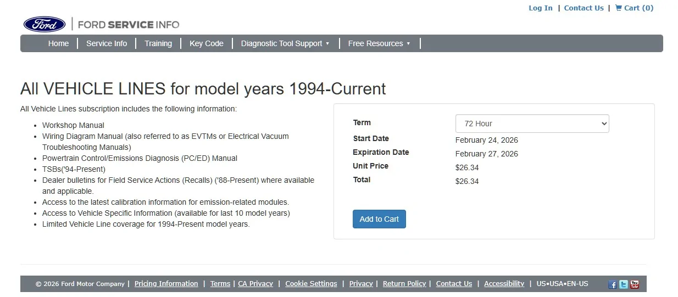Viewport: 678px width, 297px height.
Task: Click the Ford oval logo
Action: 45,24
